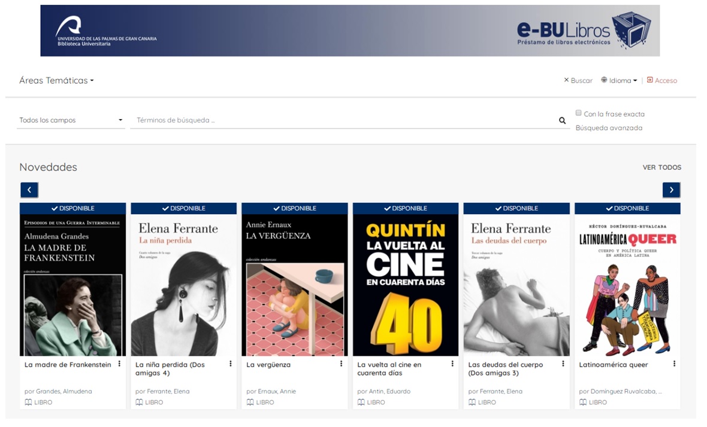This screenshot has width=707, height=427.
Task: Open the Idioma language dropdown
Action: coord(619,81)
